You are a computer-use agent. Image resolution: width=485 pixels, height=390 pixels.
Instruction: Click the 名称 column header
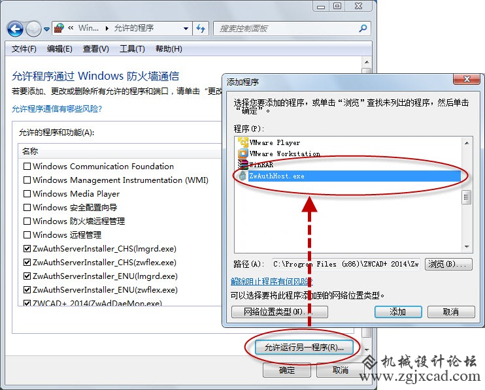click(121, 152)
